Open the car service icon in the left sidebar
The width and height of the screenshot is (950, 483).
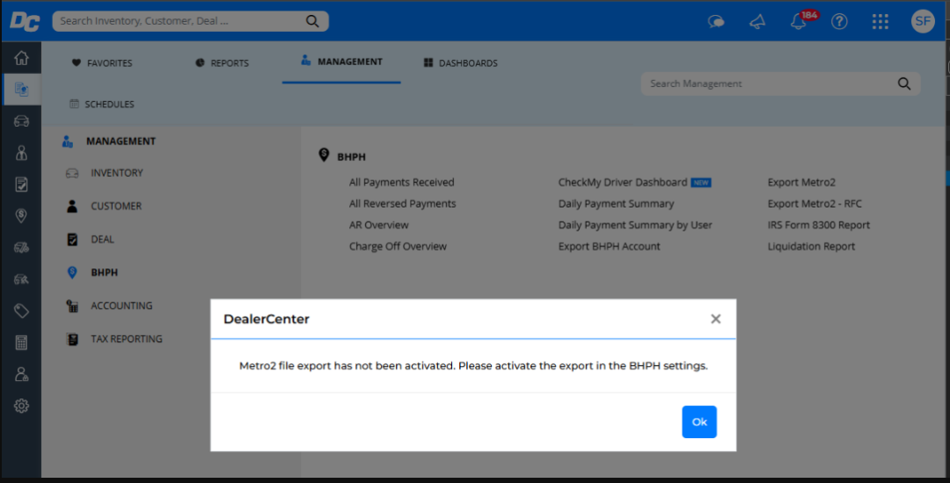tap(21, 279)
